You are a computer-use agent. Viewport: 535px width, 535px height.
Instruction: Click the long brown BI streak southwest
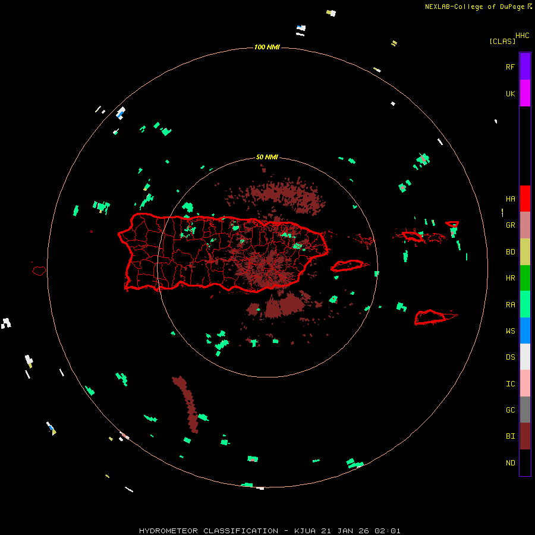[x=187, y=404]
